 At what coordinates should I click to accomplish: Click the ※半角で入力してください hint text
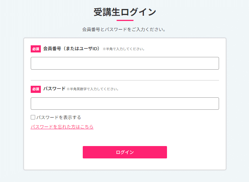pos(124,49)
